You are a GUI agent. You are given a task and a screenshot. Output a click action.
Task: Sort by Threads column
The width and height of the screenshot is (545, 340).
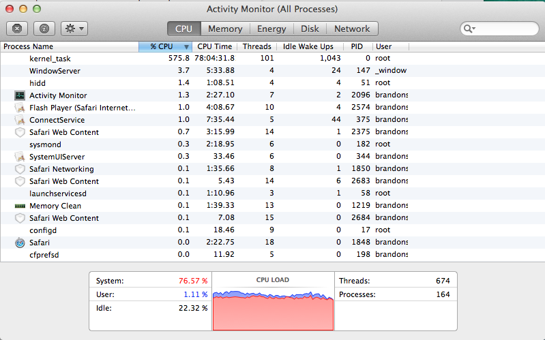(x=257, y=46)
